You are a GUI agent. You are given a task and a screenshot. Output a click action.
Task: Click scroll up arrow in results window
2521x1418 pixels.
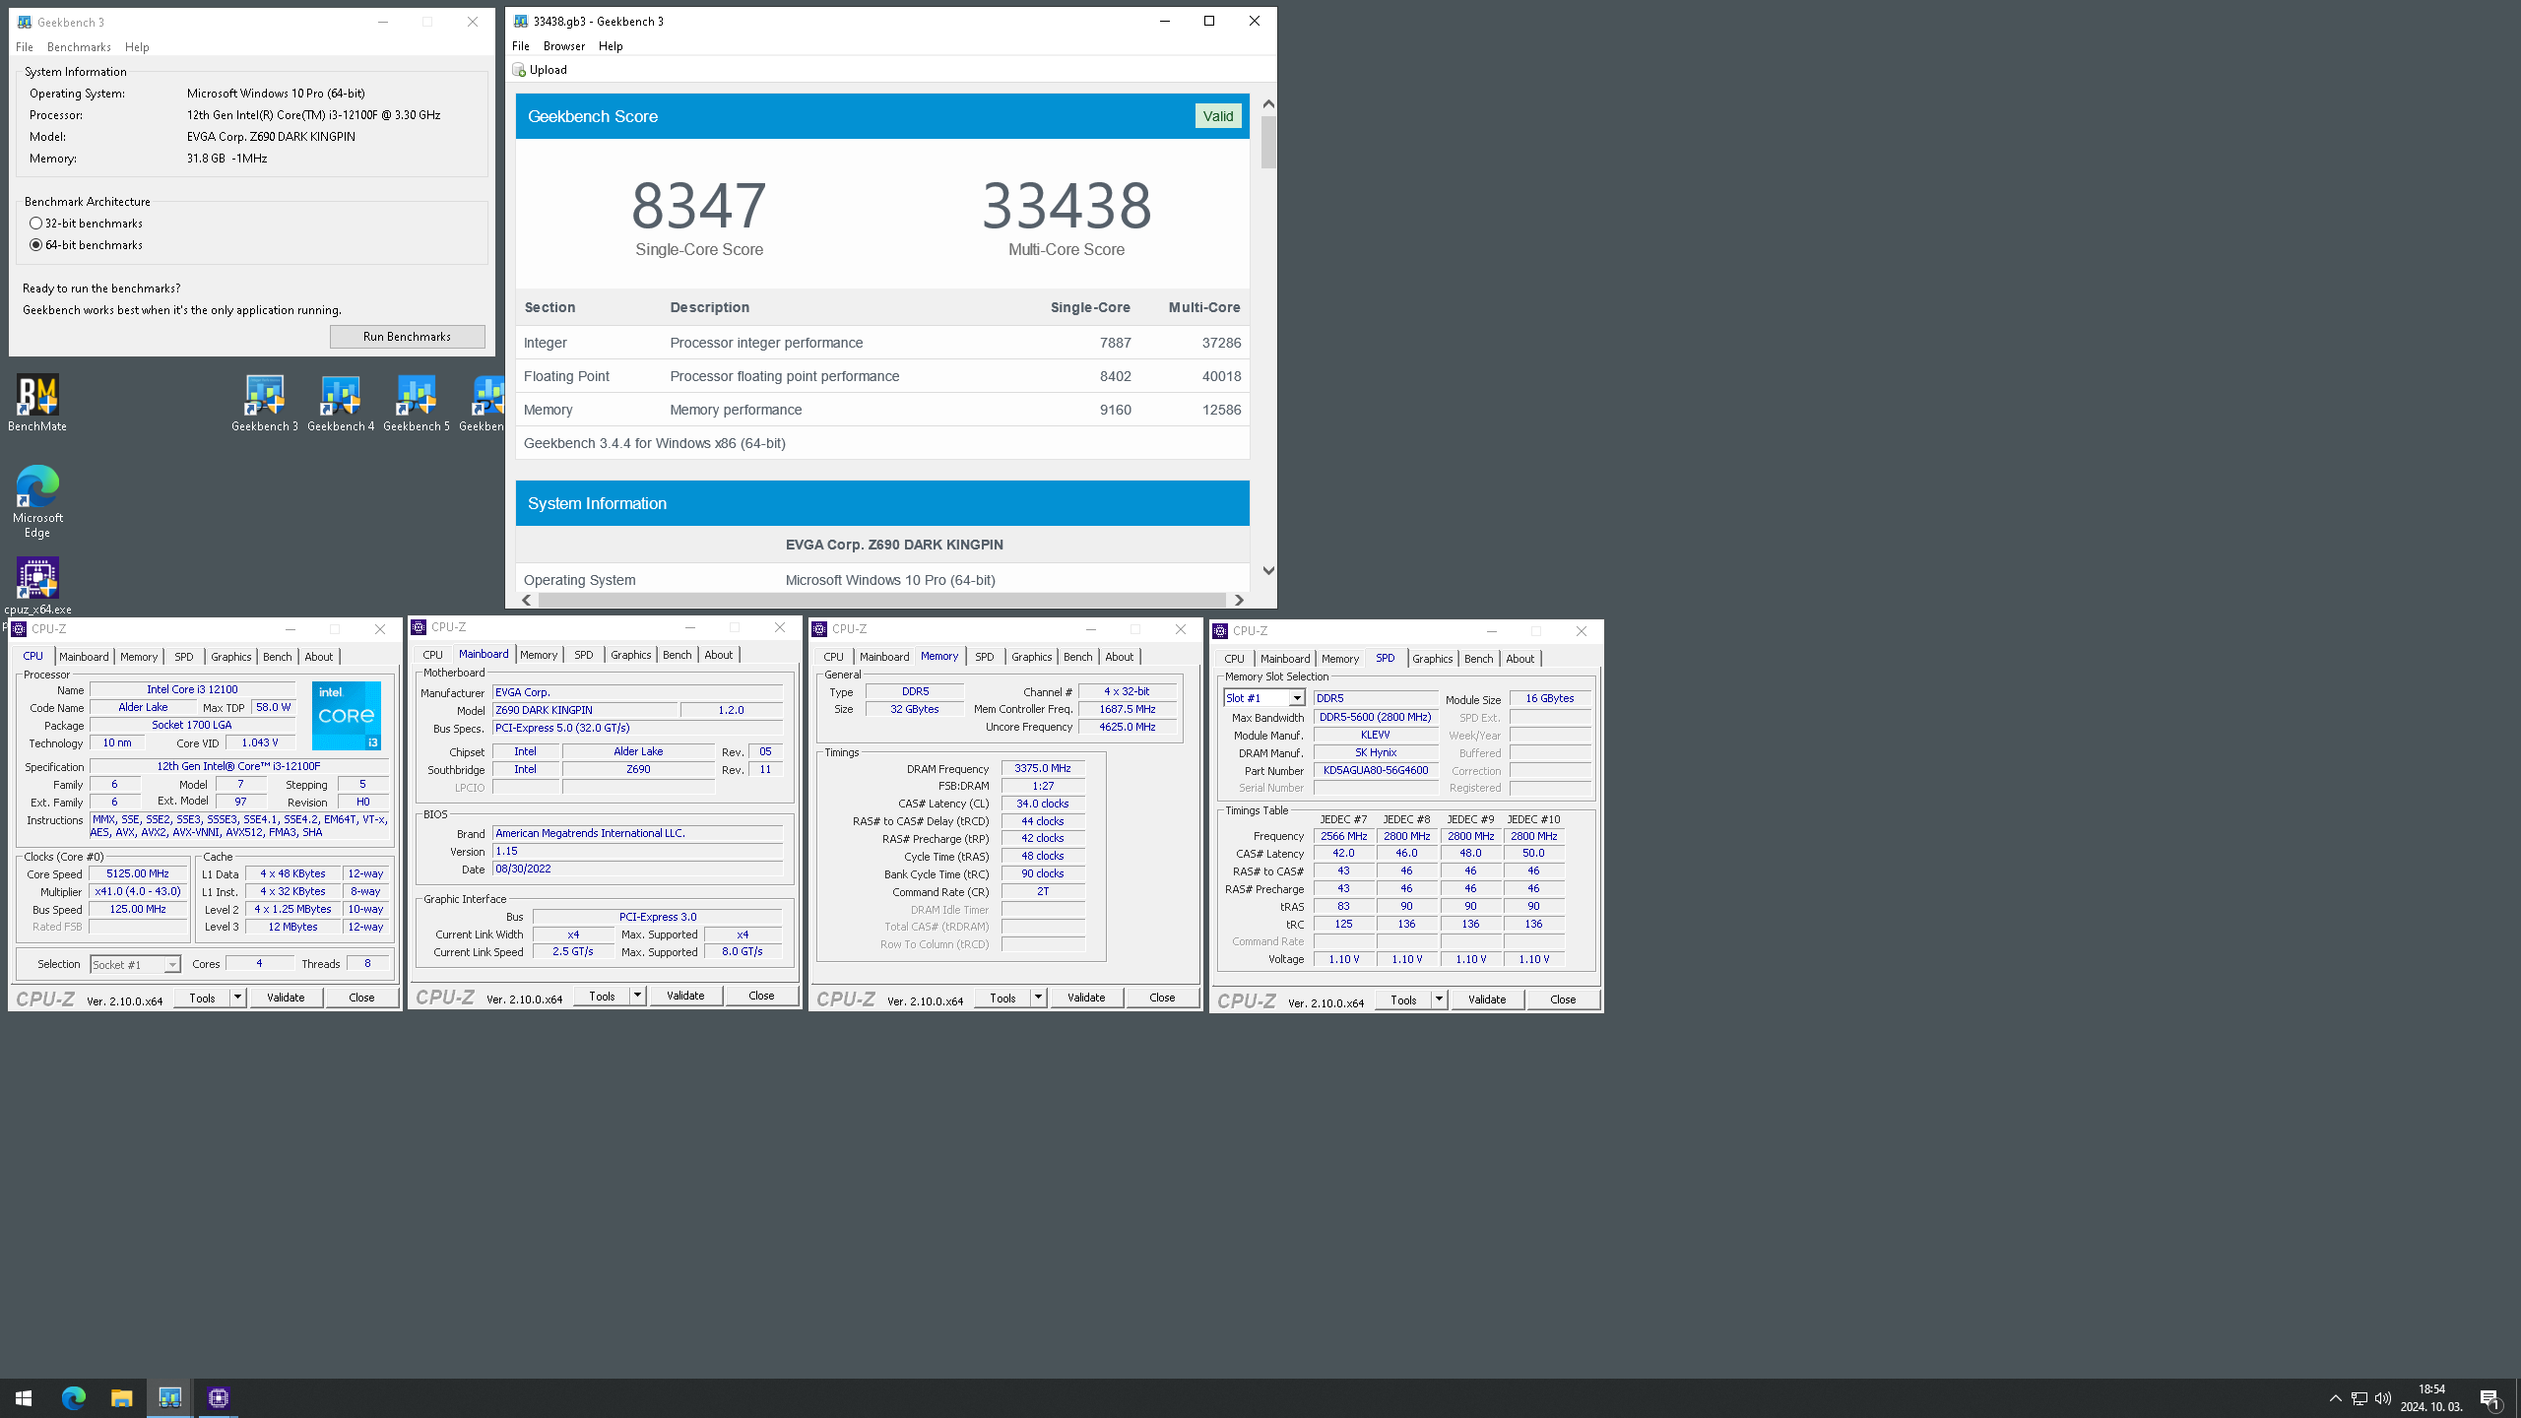tap(1268, 104)
